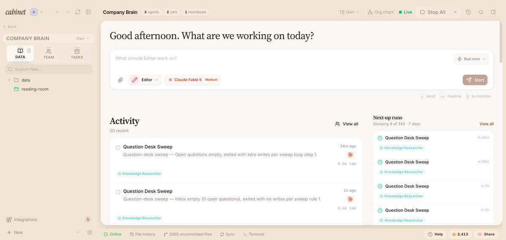This screenshot has height=240, width=506.
Task: Open the settings gear in the sidebar
Action: 90,232
